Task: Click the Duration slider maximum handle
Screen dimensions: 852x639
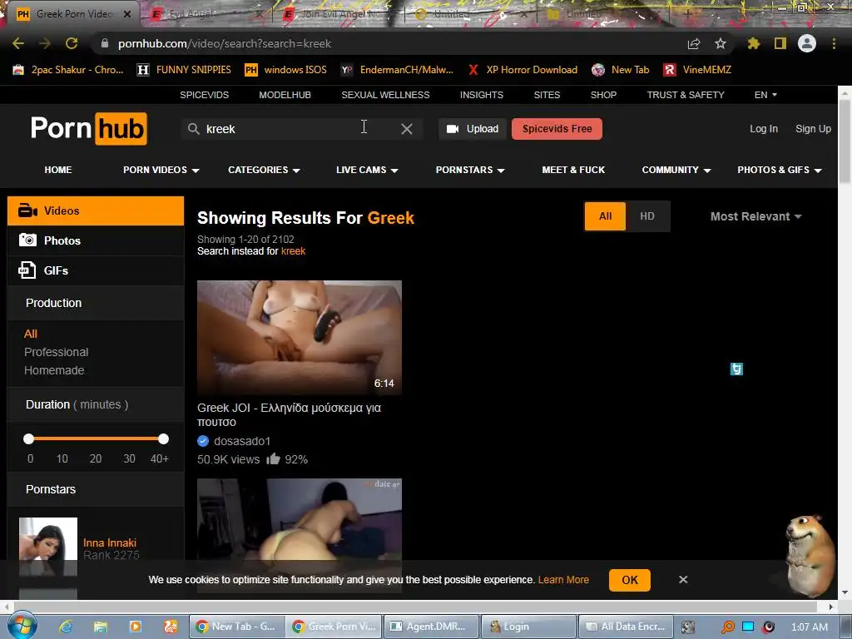Action: coord(164,438)
